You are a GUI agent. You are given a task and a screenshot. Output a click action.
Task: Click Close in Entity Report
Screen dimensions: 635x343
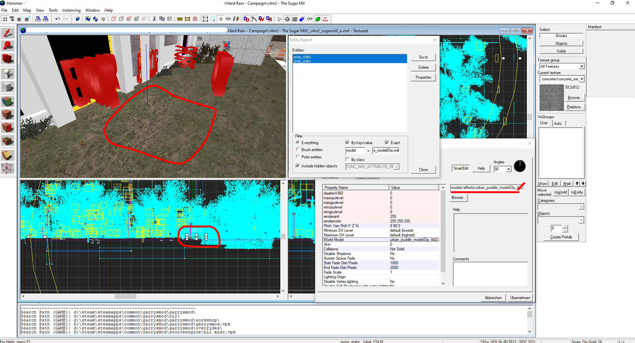423,169
